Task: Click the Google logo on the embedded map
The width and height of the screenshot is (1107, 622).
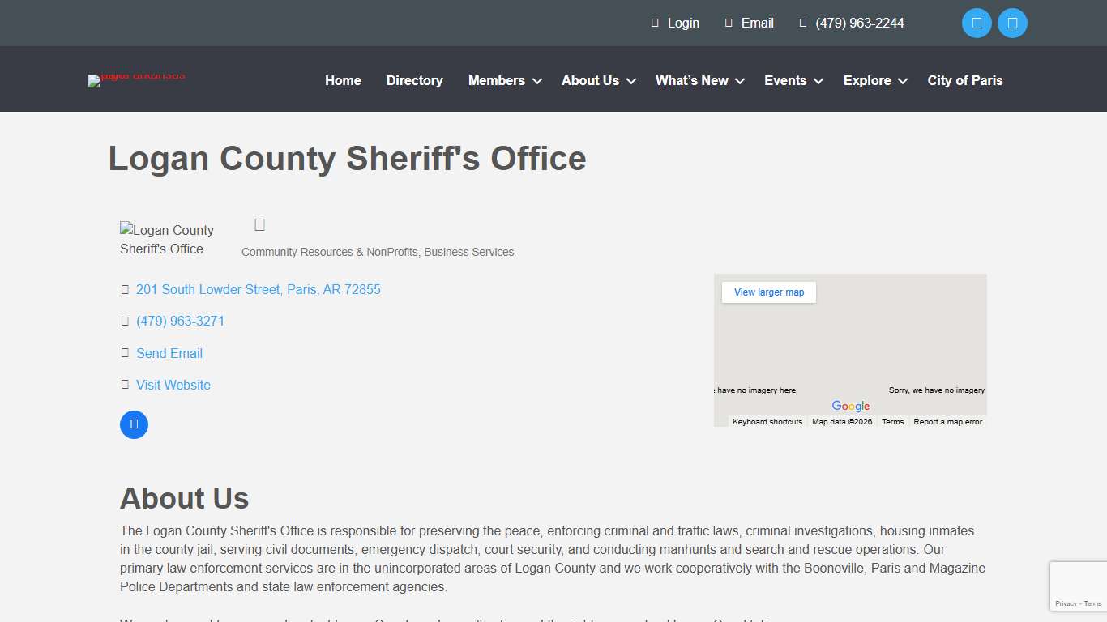Action: [850, 406]
